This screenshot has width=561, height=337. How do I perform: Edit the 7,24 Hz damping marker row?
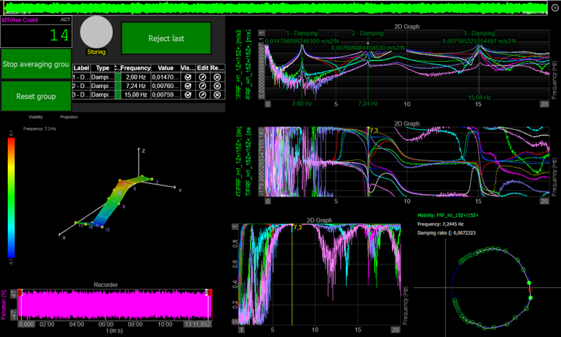(203, 86)
